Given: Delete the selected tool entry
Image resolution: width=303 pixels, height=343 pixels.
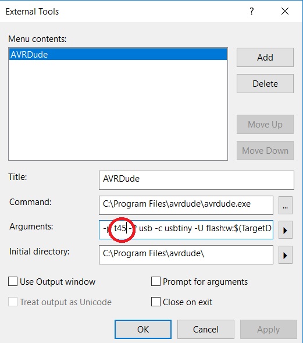Looking at the screenshot, I should pos(265,84).
